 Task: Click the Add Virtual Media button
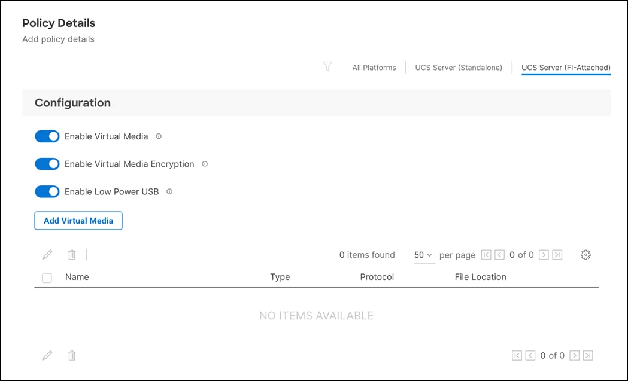78,221
